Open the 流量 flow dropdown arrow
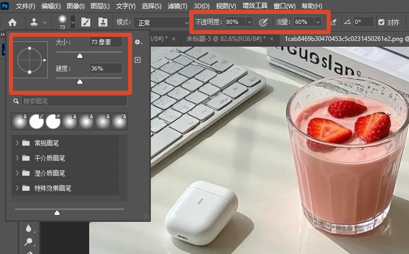Screen dimensions: 409x254 pos(318,22)
